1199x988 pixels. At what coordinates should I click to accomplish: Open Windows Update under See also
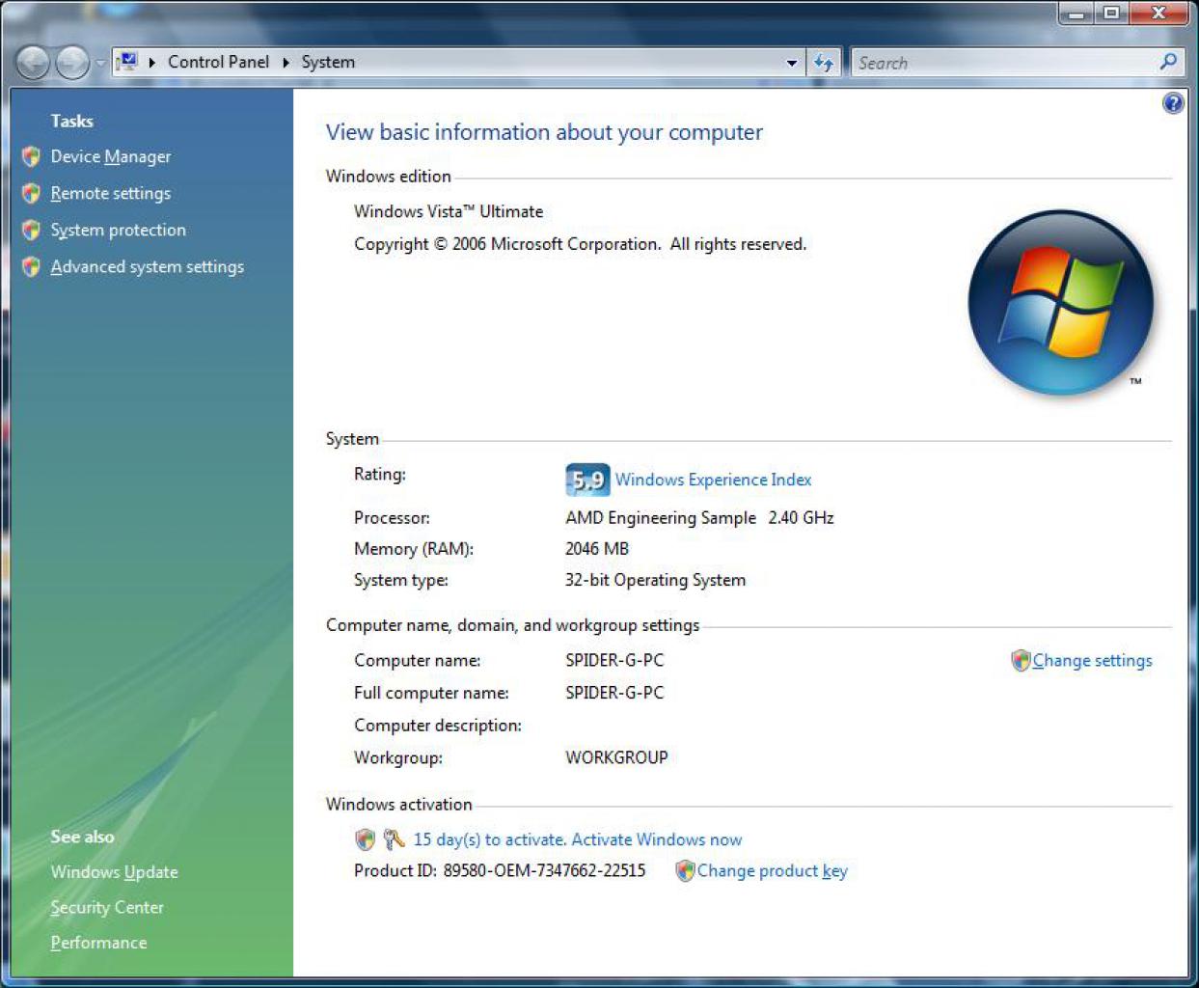114,871
